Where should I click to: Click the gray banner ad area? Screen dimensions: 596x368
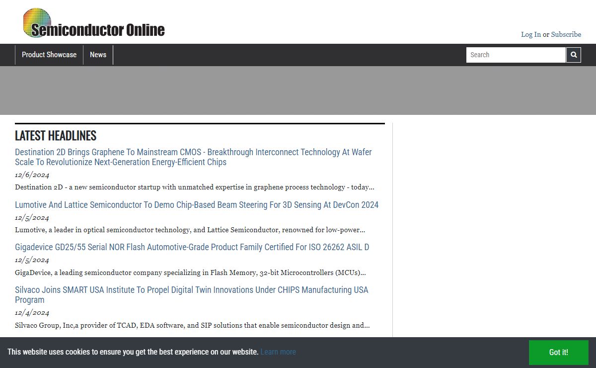click(x=298, y=91)
